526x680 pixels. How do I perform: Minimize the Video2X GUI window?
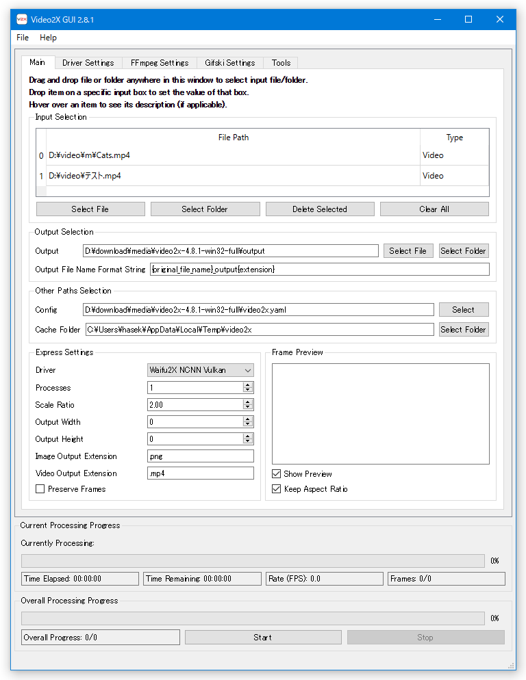pos(438,20)
